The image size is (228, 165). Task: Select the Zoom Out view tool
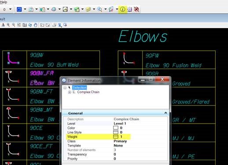(14, 25)
